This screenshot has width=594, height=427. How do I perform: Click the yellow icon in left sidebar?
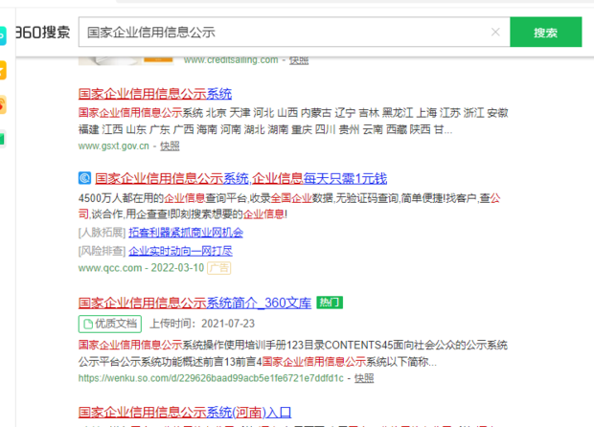pyautogui.click(x=3, y=71)
